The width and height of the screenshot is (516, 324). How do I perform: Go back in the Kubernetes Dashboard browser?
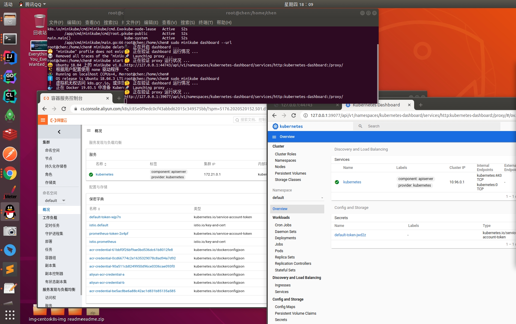274,115
